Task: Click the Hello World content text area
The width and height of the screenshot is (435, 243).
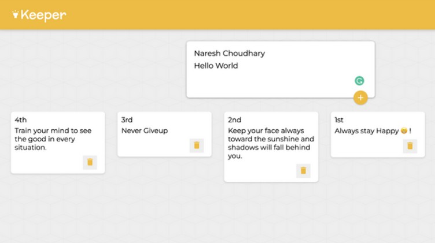Action: pyautogui.click(x=216, y=66)
